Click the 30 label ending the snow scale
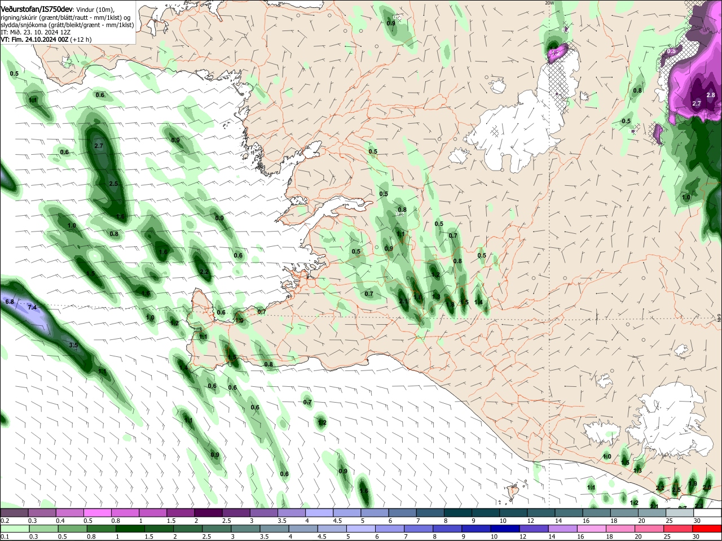 [697, 521]
